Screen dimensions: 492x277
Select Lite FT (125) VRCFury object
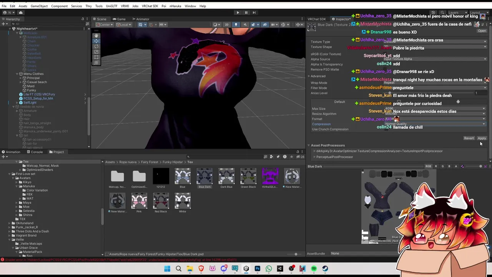click(x=39, y=94)
